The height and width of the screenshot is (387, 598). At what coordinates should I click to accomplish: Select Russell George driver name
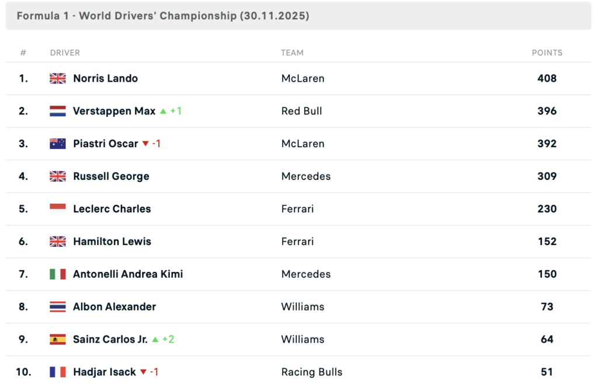[111, 176]
